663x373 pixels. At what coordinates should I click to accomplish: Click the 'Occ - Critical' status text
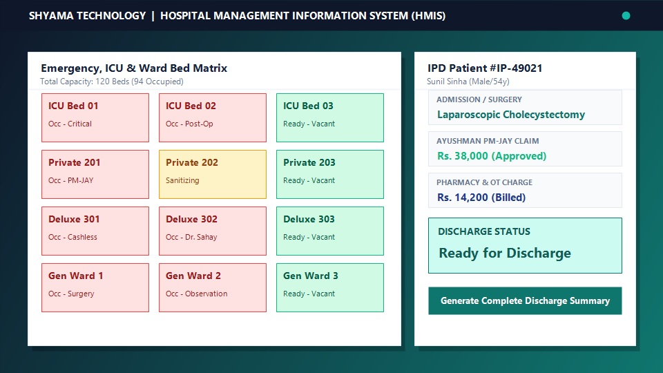pyautogui.click(x=70, y=124)
